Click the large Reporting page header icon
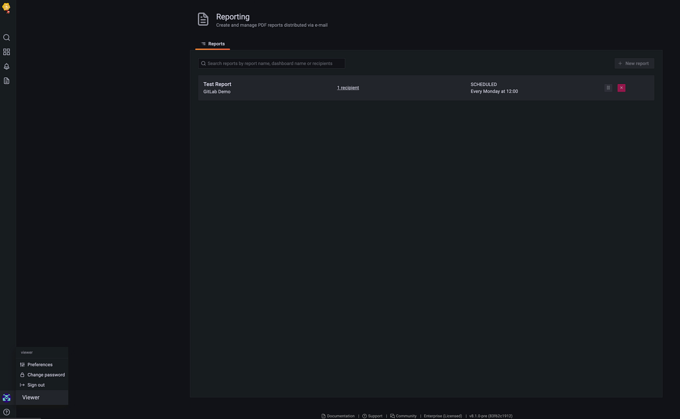The height and width of the screenshot is (419, 680). coord(203,20)
